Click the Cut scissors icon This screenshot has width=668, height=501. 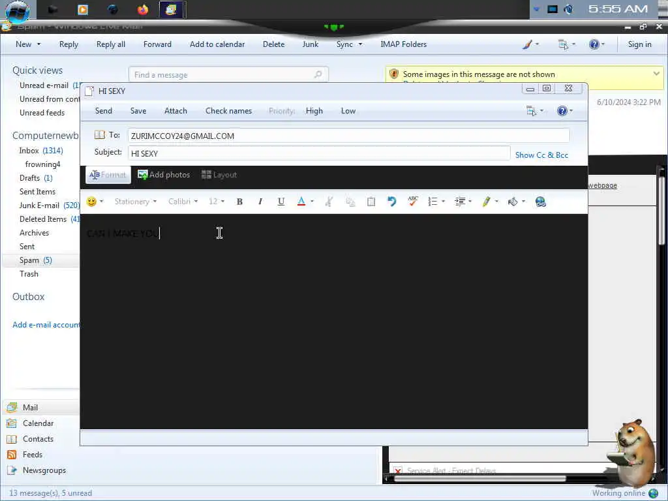tap(329, 202)
